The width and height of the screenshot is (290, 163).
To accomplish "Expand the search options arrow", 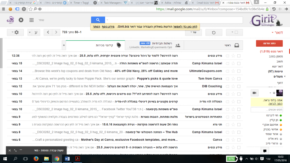I will coord(107,20).
